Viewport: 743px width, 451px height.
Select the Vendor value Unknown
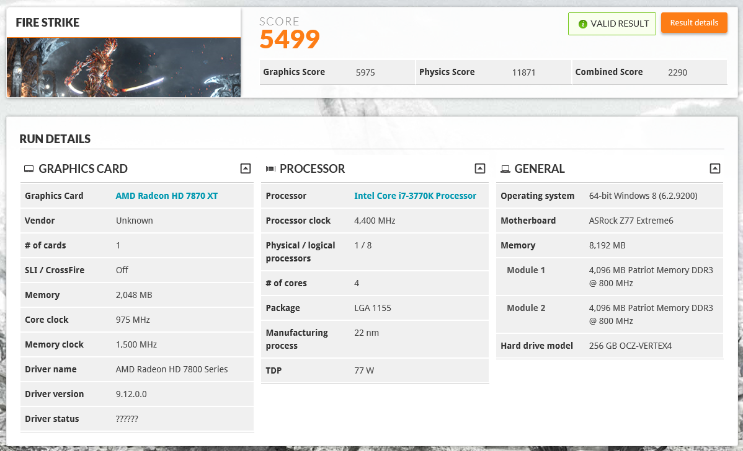134,221
